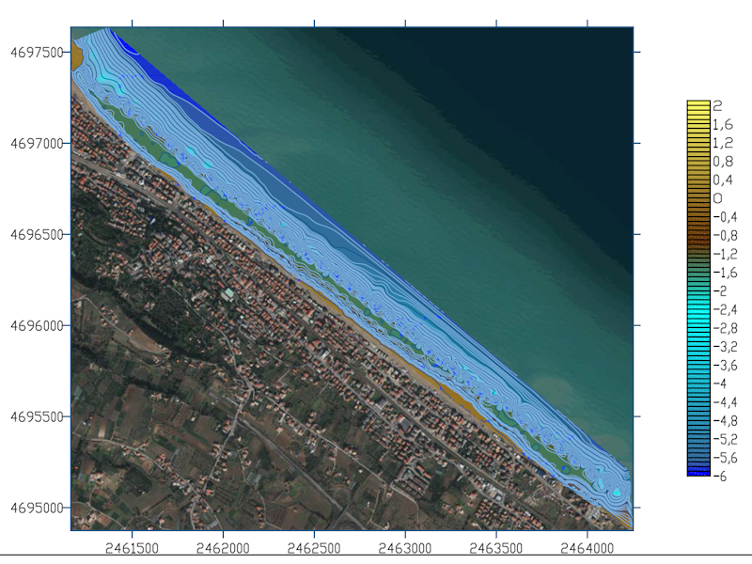Click the x-axis label 2461500
This screenshot has height=564, width=752.
[x=132, y=548]
